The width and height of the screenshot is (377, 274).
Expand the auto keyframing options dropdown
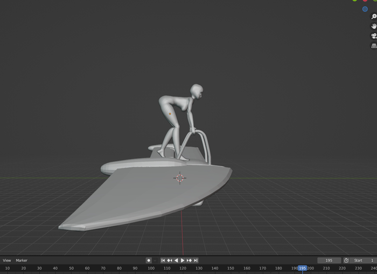156,261
